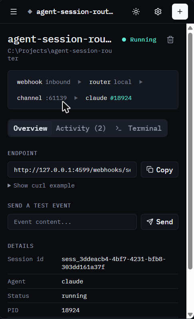Click the Agent value claude
The image size is (194, 319).
[x=72, y=281]
